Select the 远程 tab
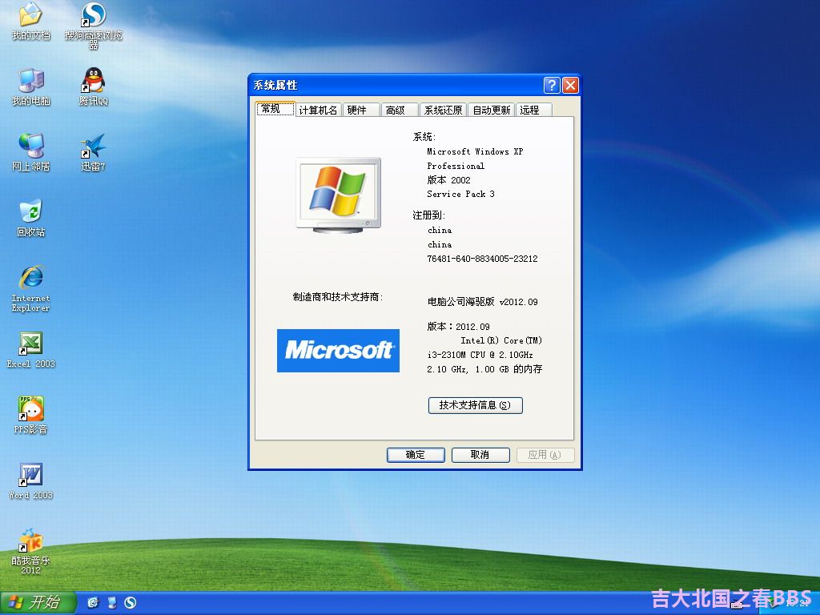This screenshot has height=615, width=820. pyautogui.click(x=534, y=110)
